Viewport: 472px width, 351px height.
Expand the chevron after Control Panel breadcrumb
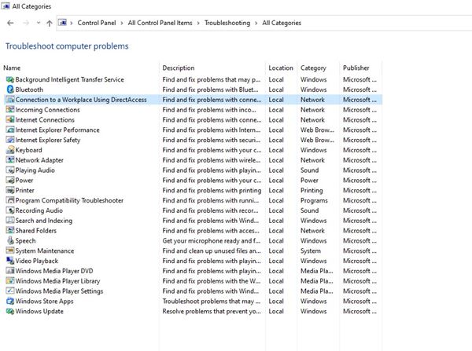pos(124,24)
